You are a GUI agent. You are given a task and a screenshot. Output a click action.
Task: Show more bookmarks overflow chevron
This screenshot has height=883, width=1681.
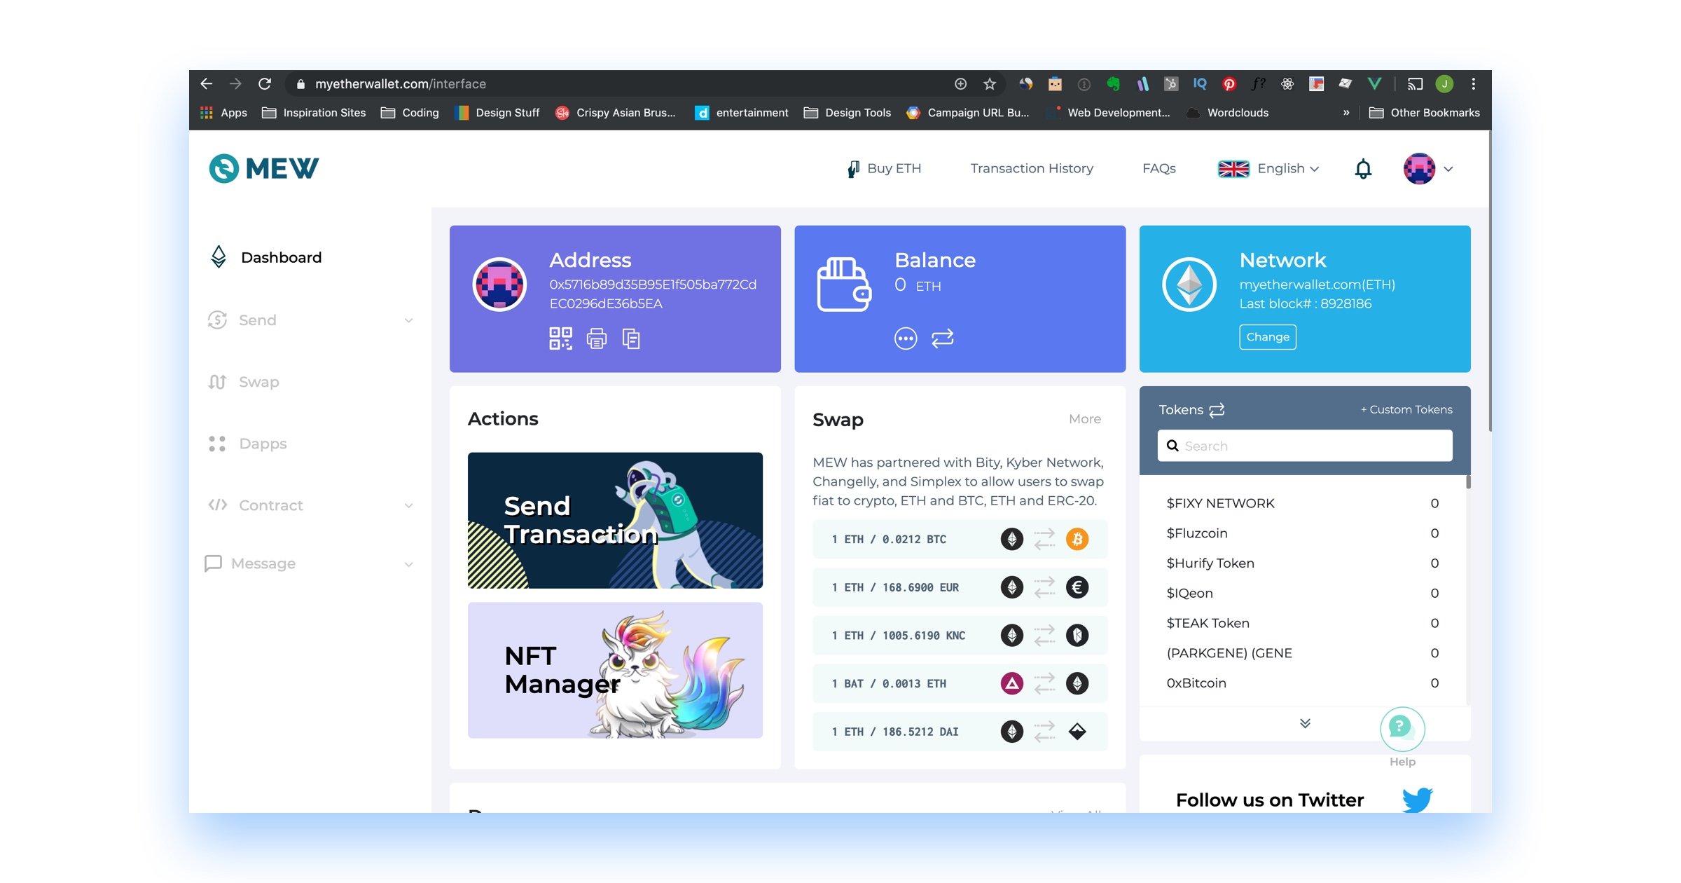point(1346,113)
